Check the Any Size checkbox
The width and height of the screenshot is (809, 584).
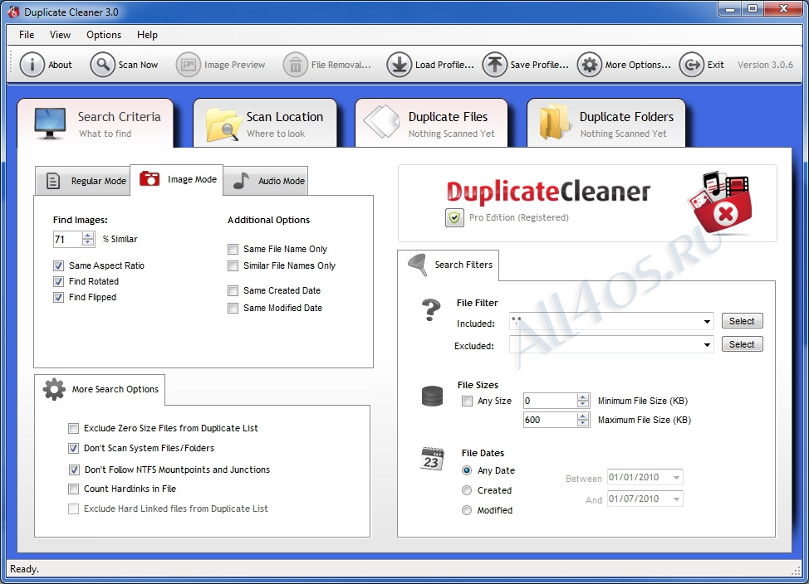[x=467, y=401]
